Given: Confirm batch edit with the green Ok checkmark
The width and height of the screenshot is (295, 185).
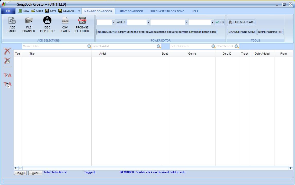Looking at the screenshot, I should [x=220, y=22].
